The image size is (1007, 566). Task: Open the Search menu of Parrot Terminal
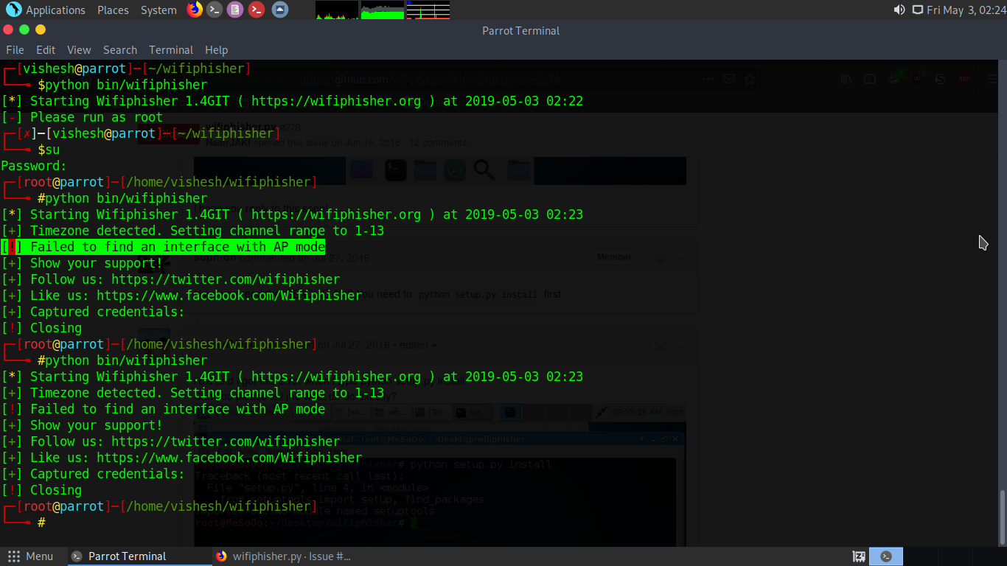point(119,49)
